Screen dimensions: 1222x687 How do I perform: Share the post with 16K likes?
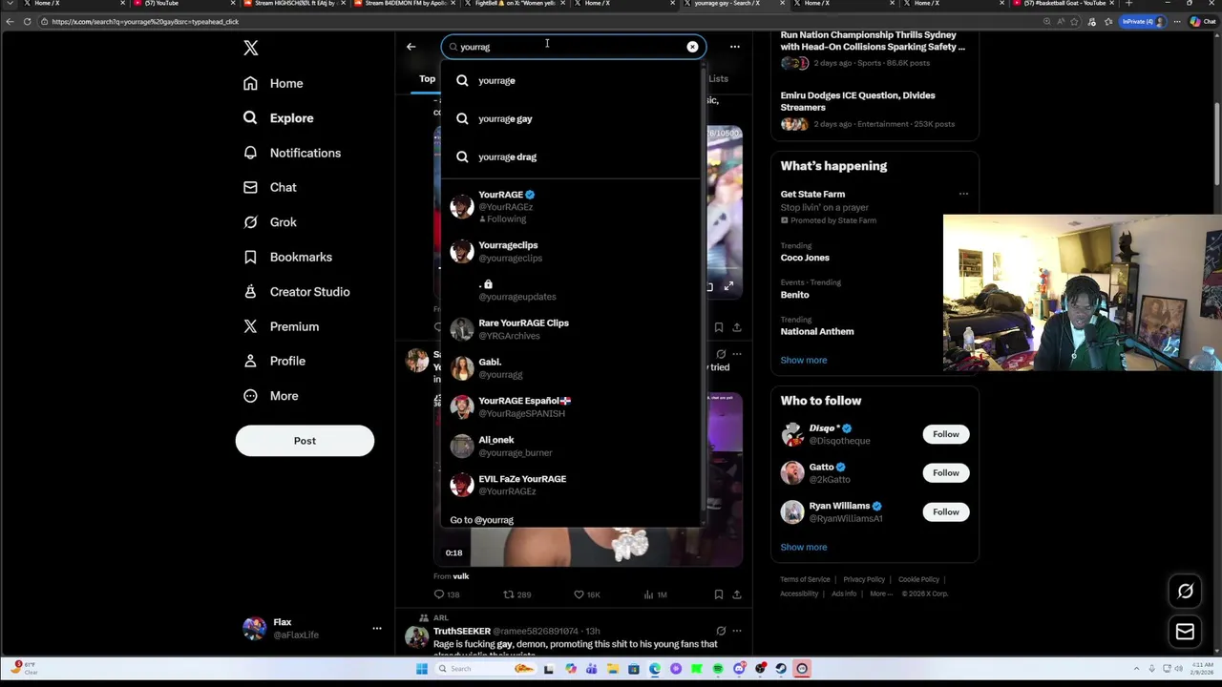736,594
